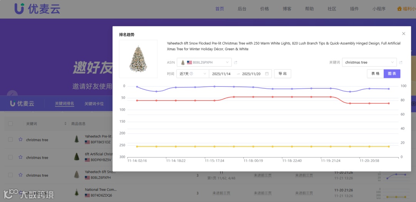Image resolution: width=416 pixels, height=202 pixels.
Task: Click the 优麦云 logo in top header
Action: coord(37,9)
